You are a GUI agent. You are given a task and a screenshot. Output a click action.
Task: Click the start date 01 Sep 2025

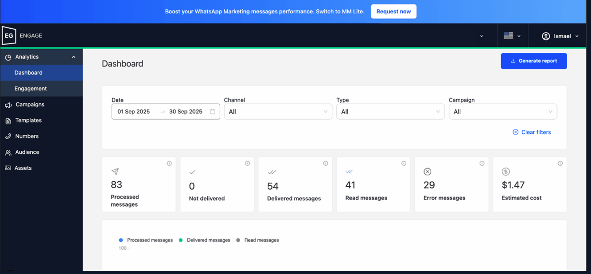tap(134, 112)
